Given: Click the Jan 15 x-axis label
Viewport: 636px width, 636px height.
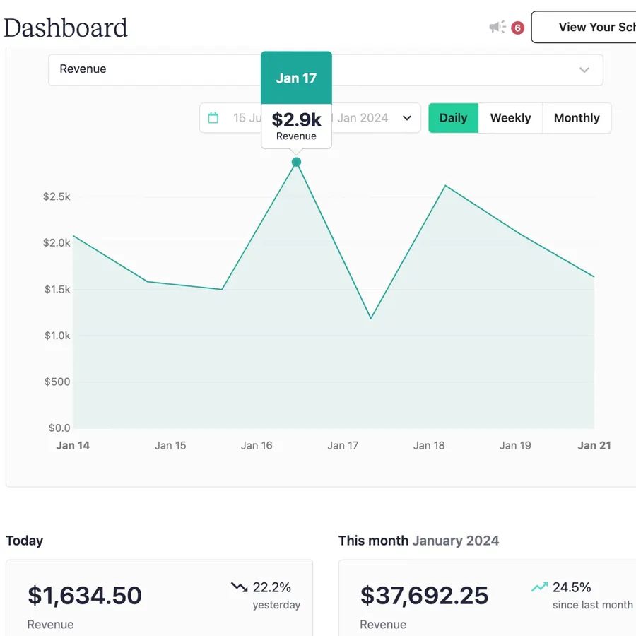Looking at the screenshot, I should tap(170, 445).
